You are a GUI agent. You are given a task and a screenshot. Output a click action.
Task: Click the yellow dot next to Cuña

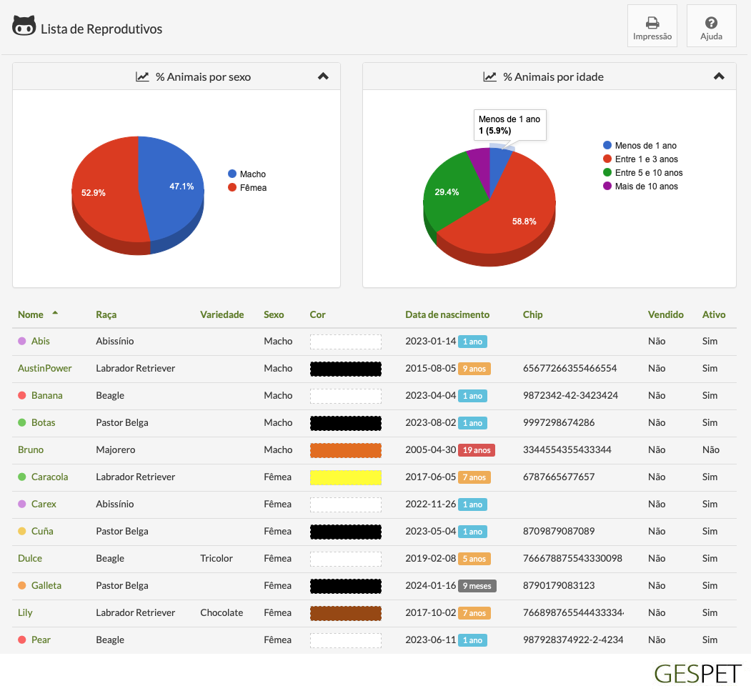coord(21,531)
